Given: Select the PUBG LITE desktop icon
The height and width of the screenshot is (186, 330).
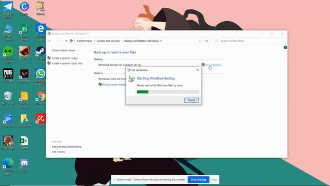Looking at the screenshot, I should [8, 75].
